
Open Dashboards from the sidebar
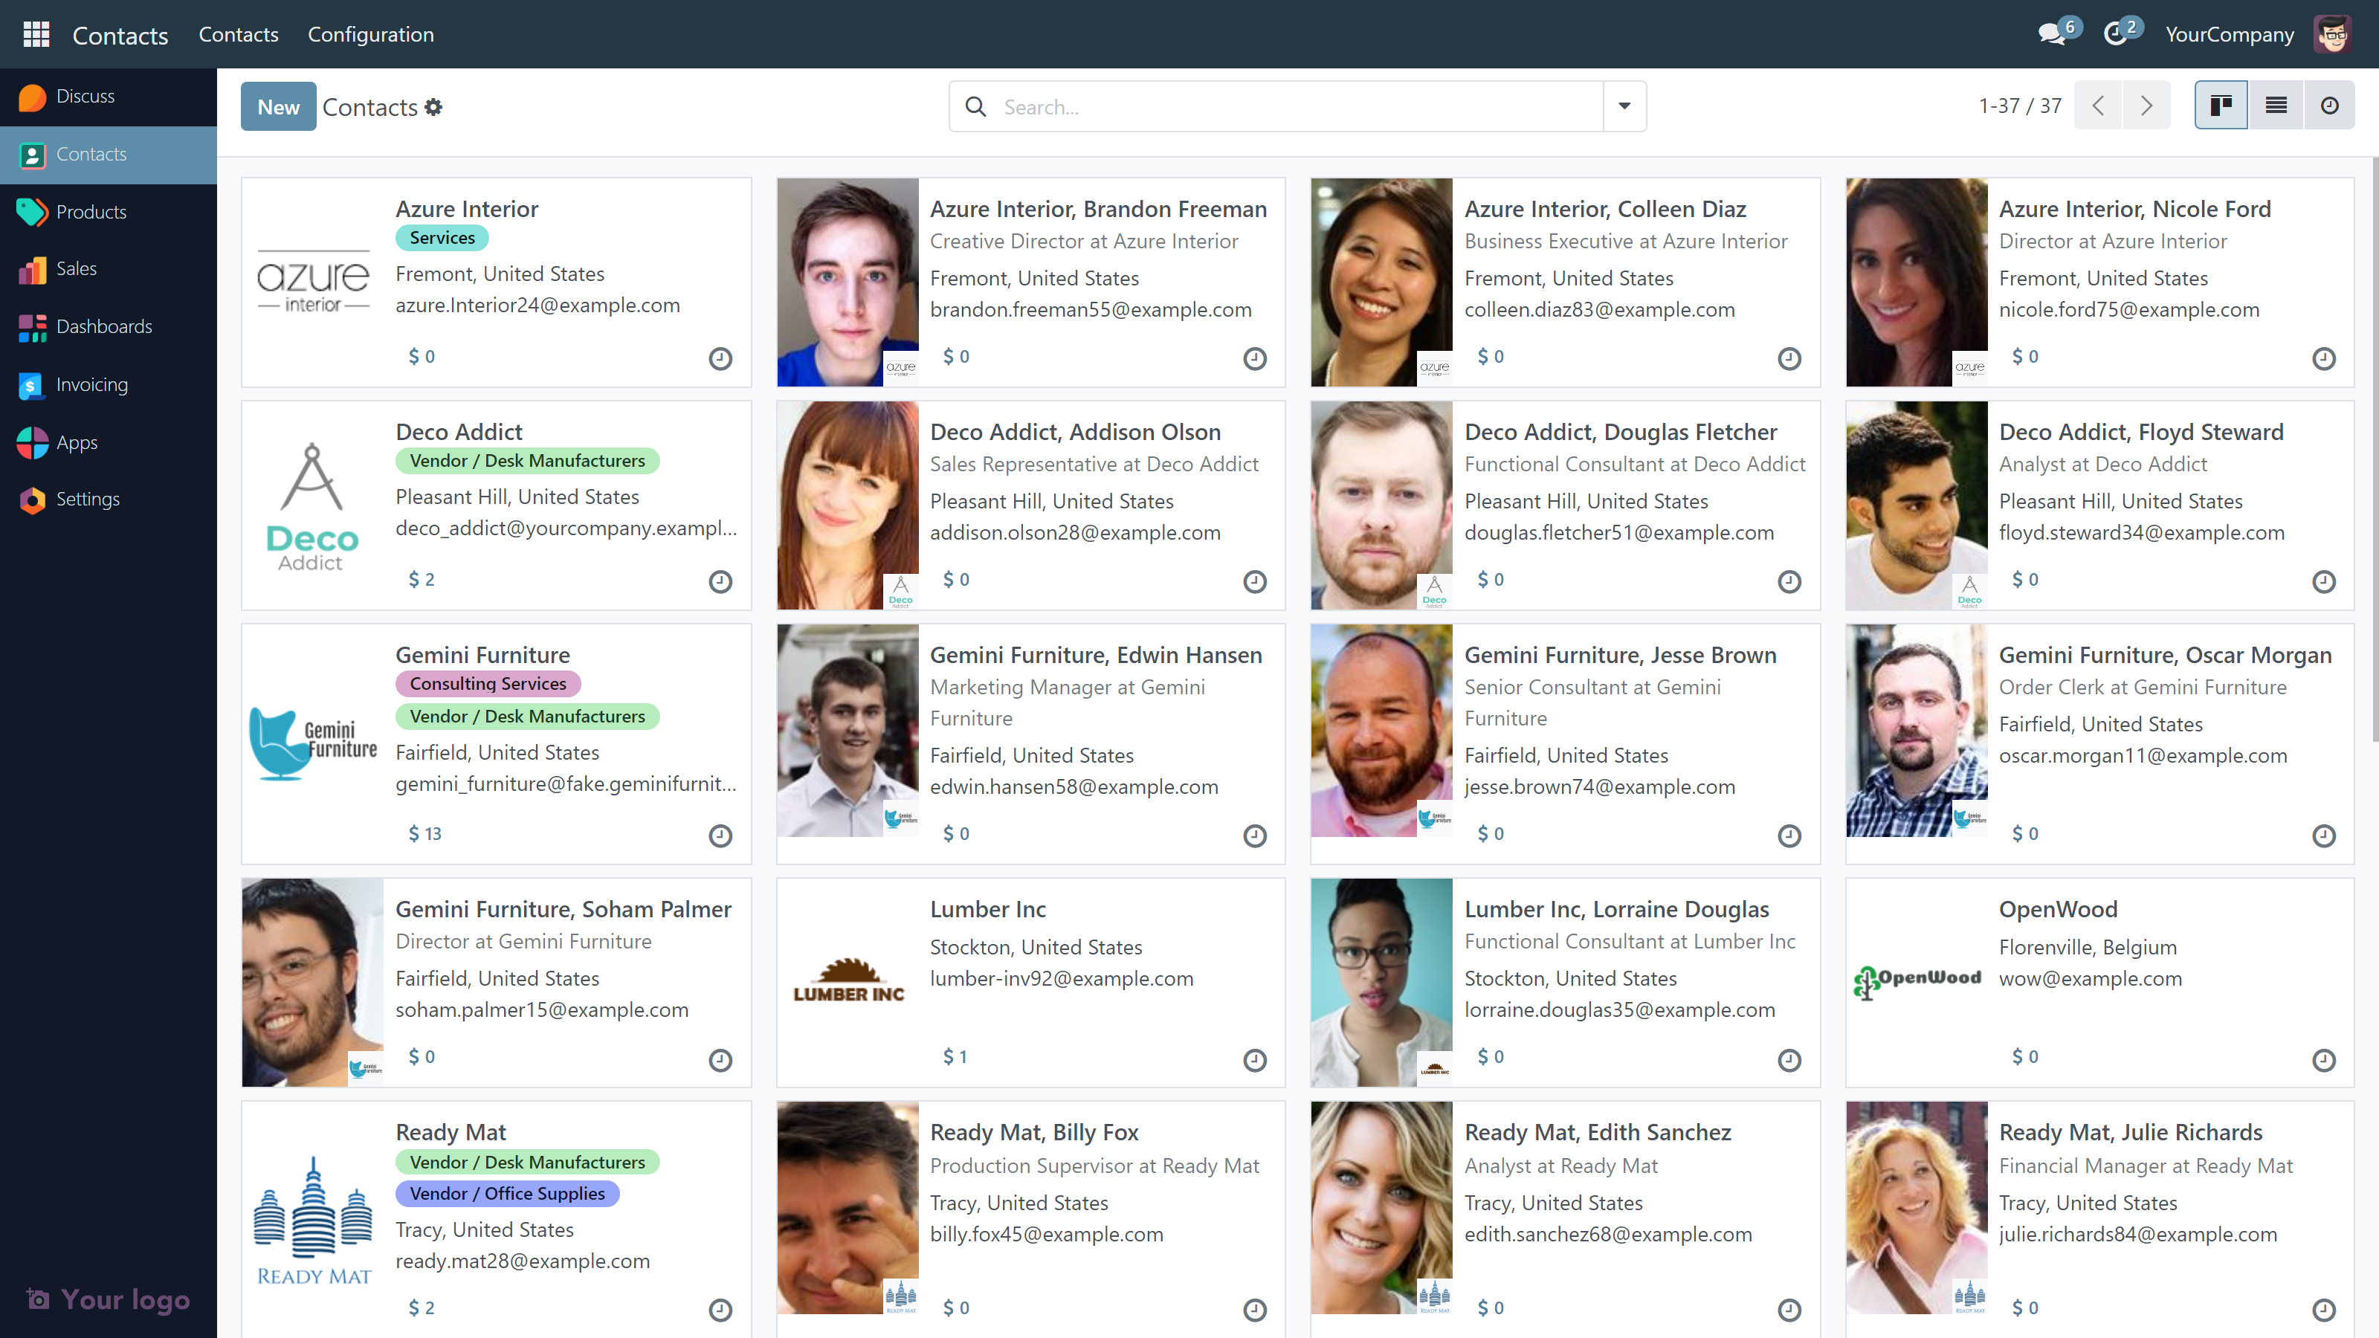click(x=103, y=327)
